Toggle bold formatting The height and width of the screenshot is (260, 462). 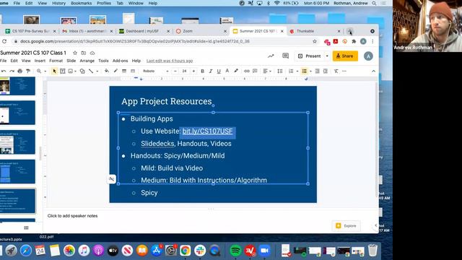(x=202, y=71)
